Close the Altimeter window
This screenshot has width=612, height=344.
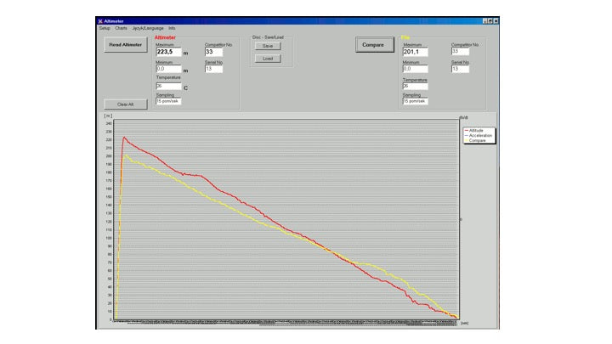tap(496, 20)
